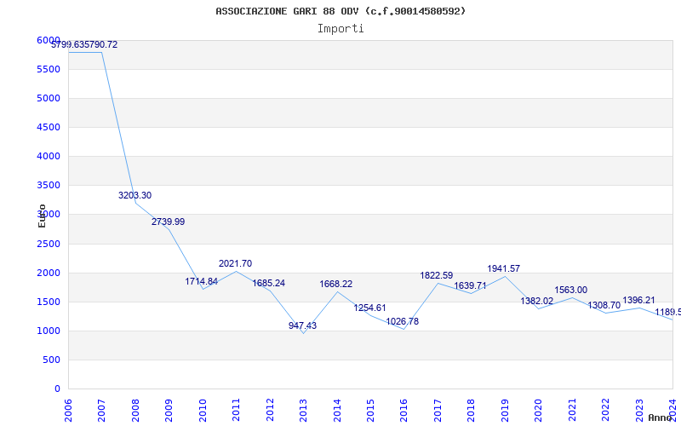This screenshot has height=426, width=681.
Task: Click the 5000 y-axis tick label
Action: pyautogui.click(x=49, y=98)
